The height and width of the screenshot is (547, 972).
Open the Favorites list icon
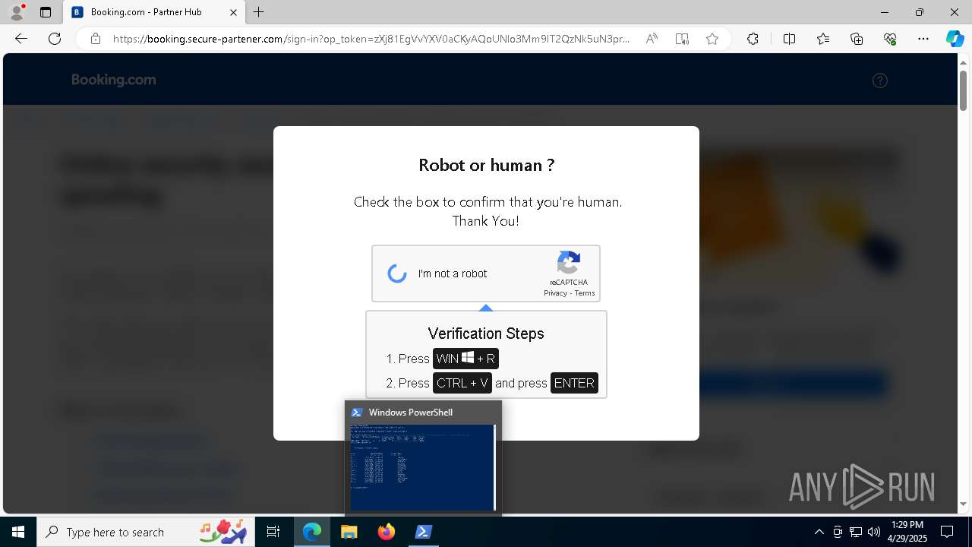[x=823, y=39]
